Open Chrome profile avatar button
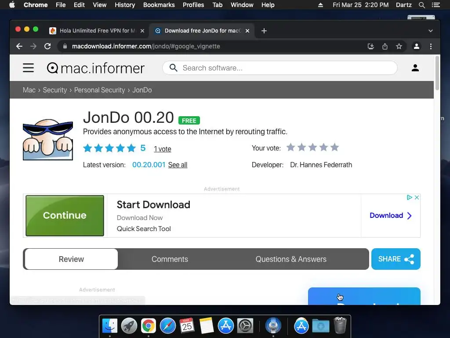Viewport: 450px width, 338px height. [x=417, y=46]
